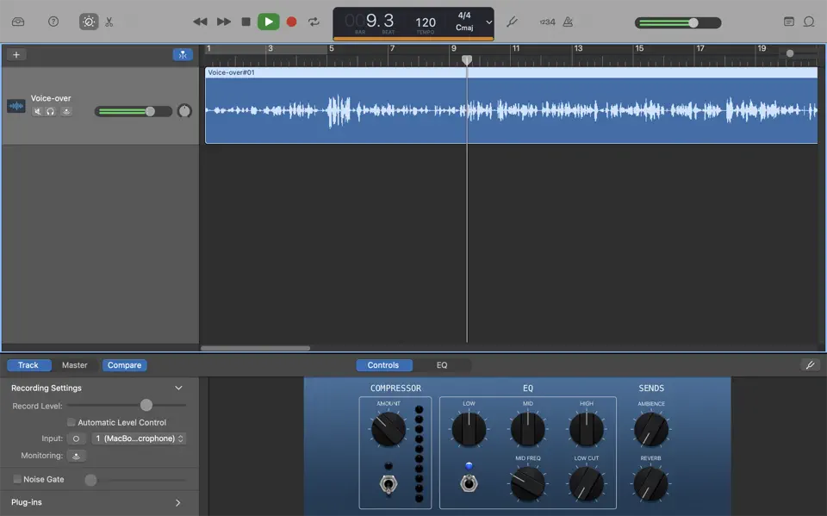Image resolution: width=827 pixels, height=516 pixels.
Task: Check the Automatic Level Control checkbox
Action: point(71,421)
